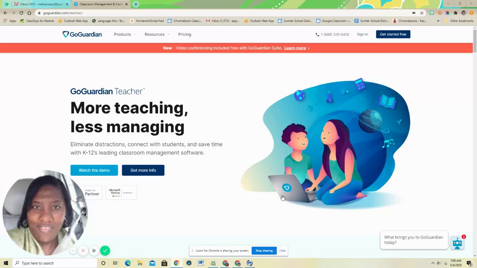Screen dimensions: 477x268
Task: Launch Microsoft Edge from taskbar
Action: point(127,263)
